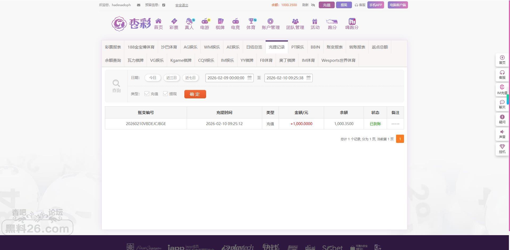This screenshot has width=510, height=250.
Task: Select the 近七日 date range filter
Action: click(190, 78)
